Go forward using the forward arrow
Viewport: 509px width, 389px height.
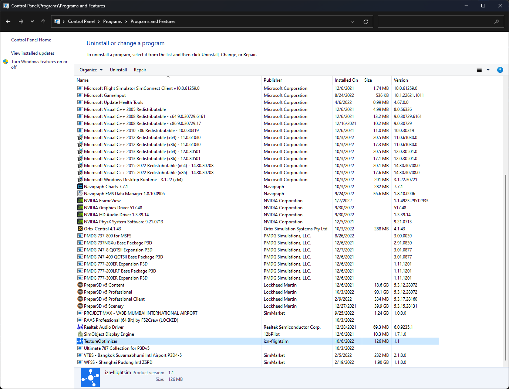(x=21, y=21)
